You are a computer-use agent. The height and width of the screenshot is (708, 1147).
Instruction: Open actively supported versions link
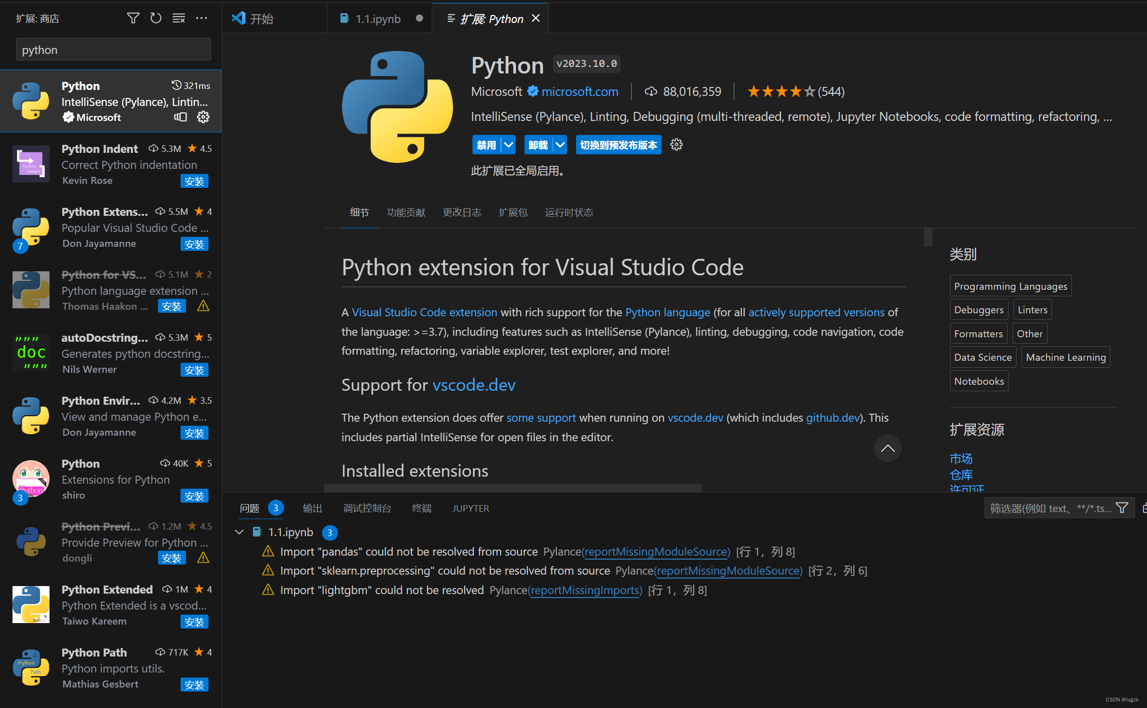coord(816,312)
